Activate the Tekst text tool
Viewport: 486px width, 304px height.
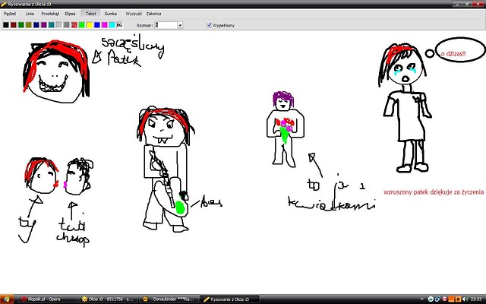tap(91, 14)
